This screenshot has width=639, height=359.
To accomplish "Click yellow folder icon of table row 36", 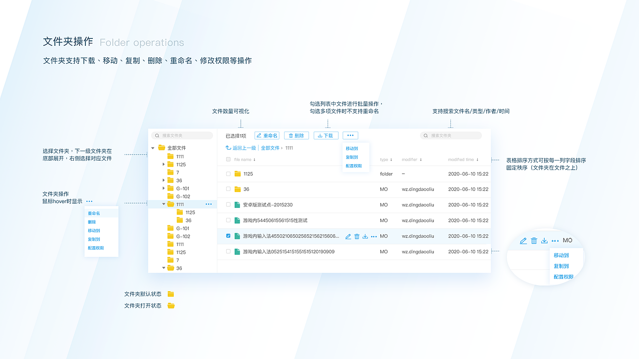I will (x=238, y=189).
